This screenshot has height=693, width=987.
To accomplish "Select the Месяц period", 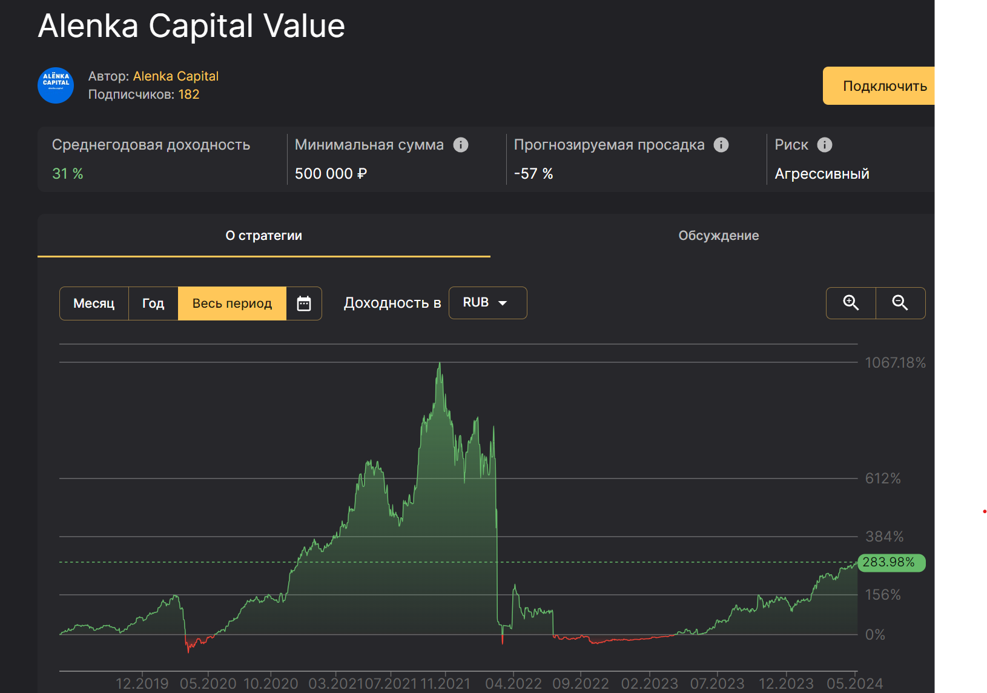I will (x=94, y=303).
